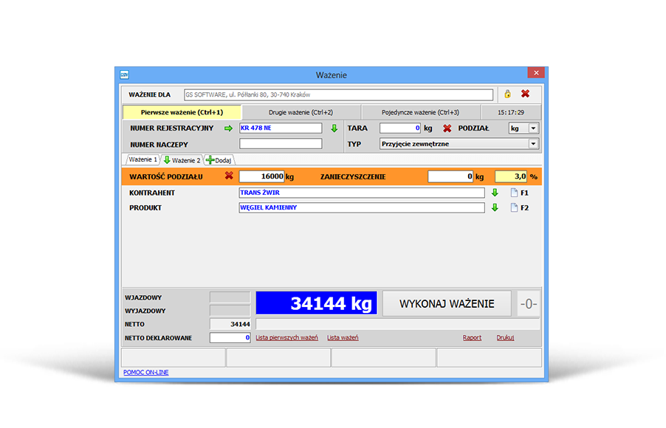This screenshot has height=428, width=666.
Task: Clear Tara using the red X icon
Action: point(447,128)
